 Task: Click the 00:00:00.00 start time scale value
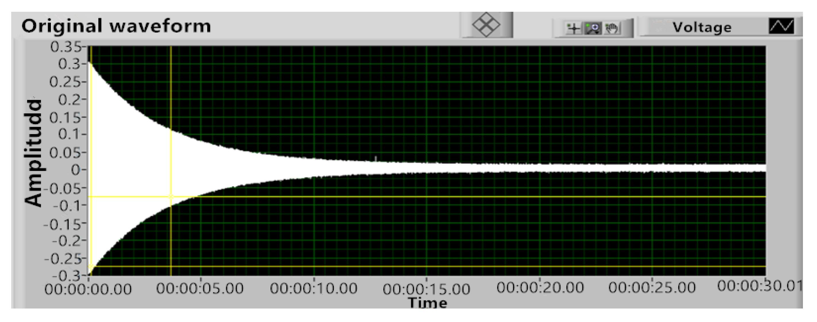click(88, 289)
